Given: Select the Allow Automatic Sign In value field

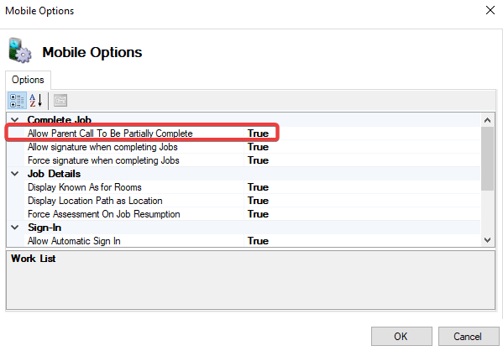Looking at the screenshot, I should pyautogui.click(x=362, y=241).
